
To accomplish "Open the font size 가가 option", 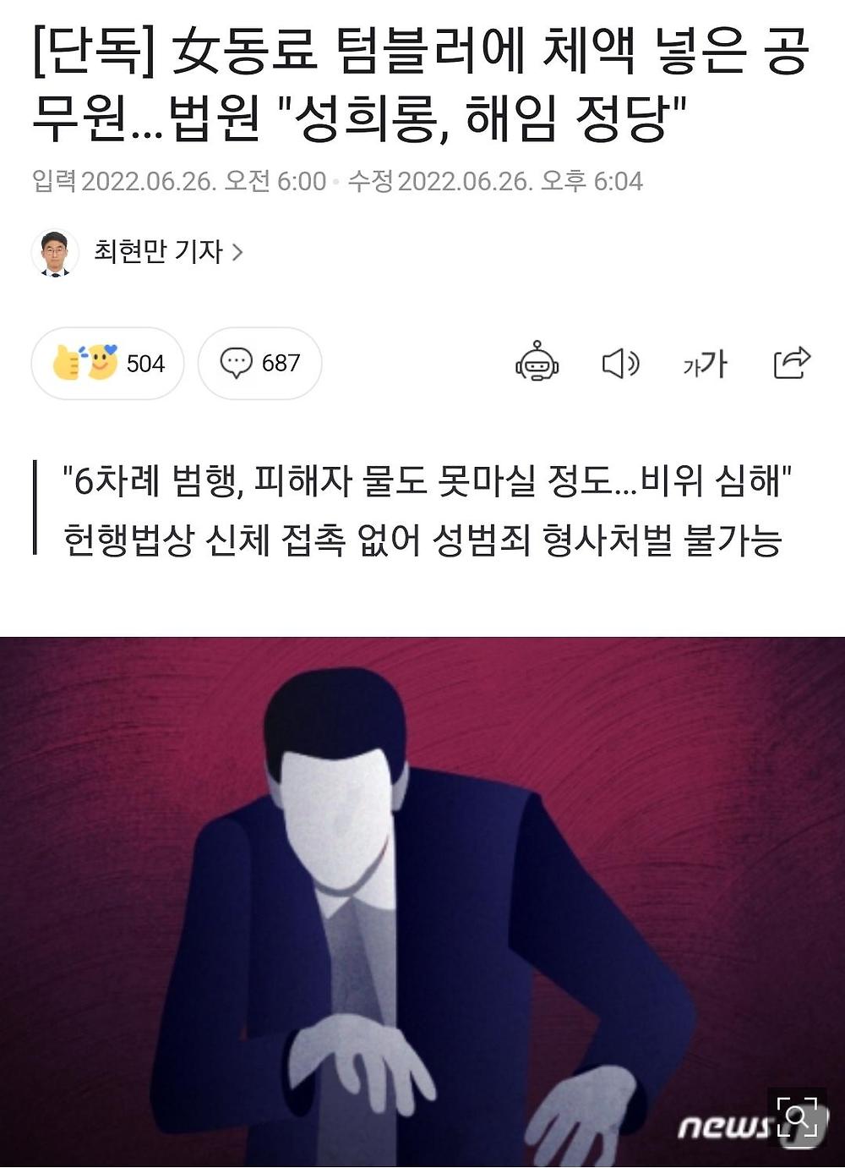I will point(705,364).
